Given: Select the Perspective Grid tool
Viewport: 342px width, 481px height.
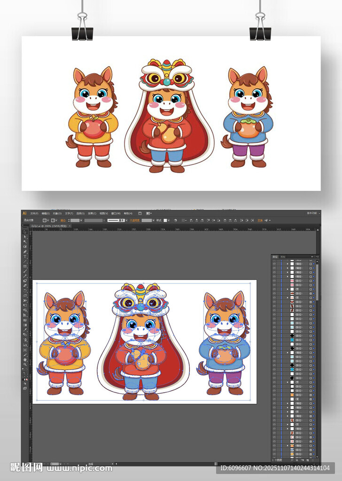Looking at the screenshot, I should [x=25, y=315].
